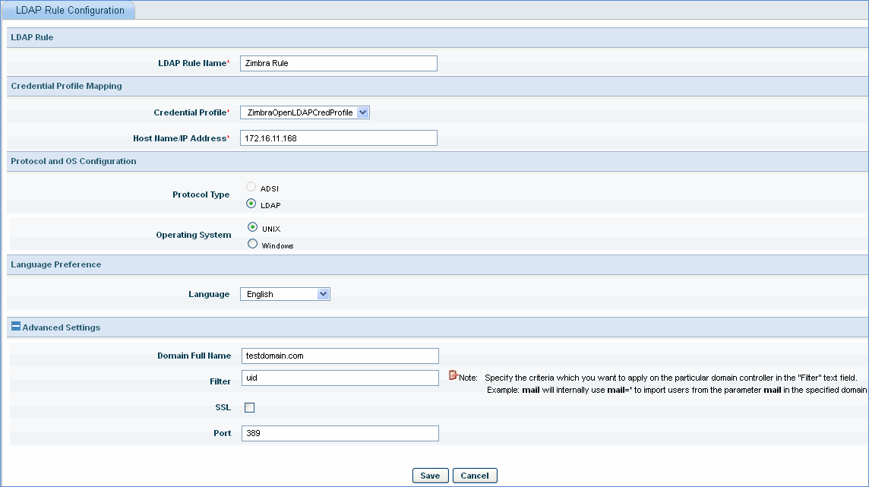The image size is (869, 487).
Task: Click the Protocol and OS Configuration header
Action: click(x=74, y=161)
